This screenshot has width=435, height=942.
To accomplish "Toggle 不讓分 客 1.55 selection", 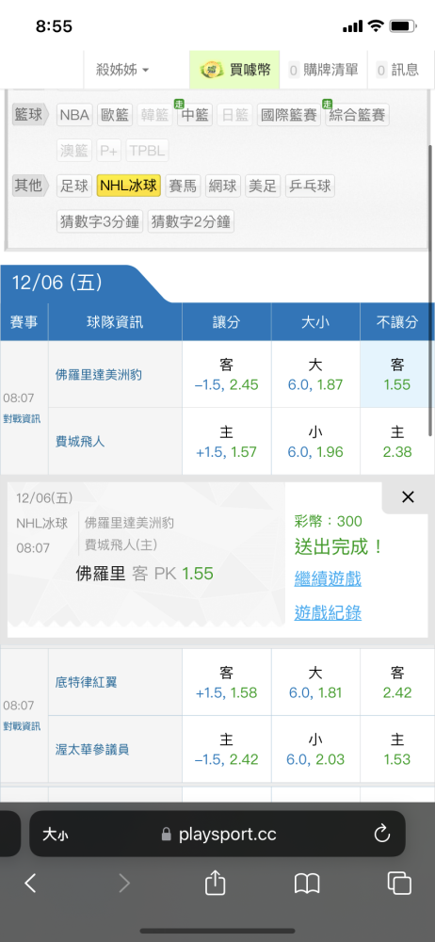I will pos(397,374).
